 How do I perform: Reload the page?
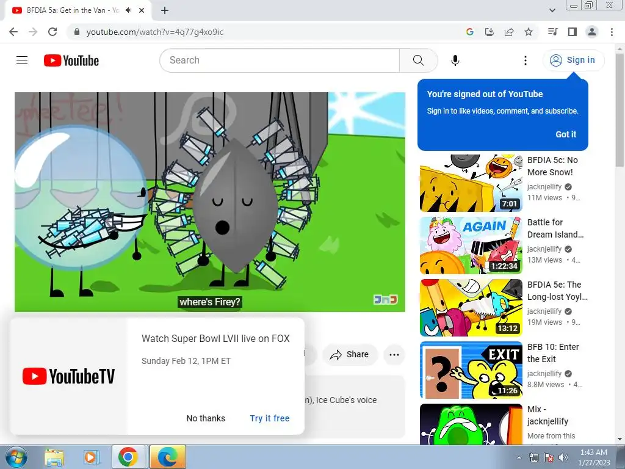[52, 32]
